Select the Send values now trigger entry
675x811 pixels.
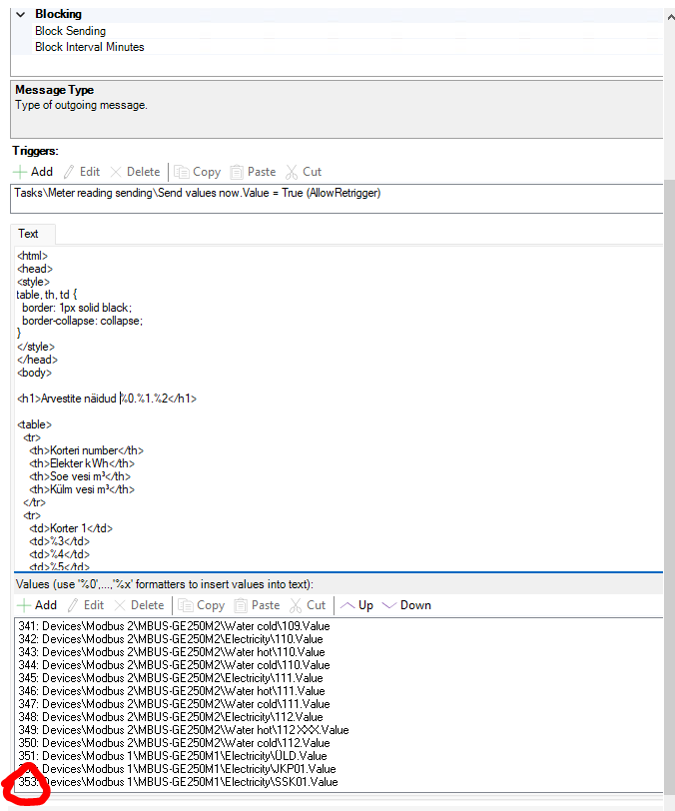(197, 193)
